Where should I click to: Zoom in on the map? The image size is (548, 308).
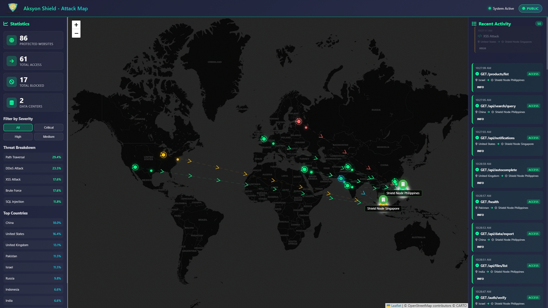76,25
